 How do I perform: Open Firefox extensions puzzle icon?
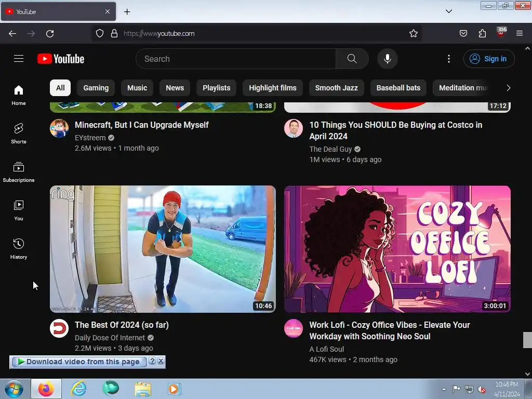(482, 33)
